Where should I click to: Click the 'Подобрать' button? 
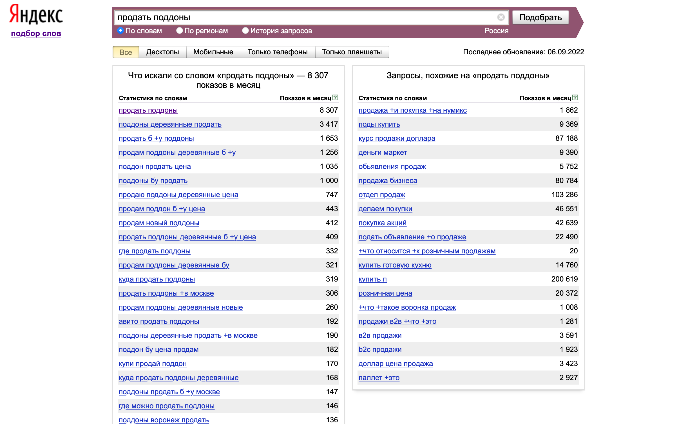tap(540, 17)
